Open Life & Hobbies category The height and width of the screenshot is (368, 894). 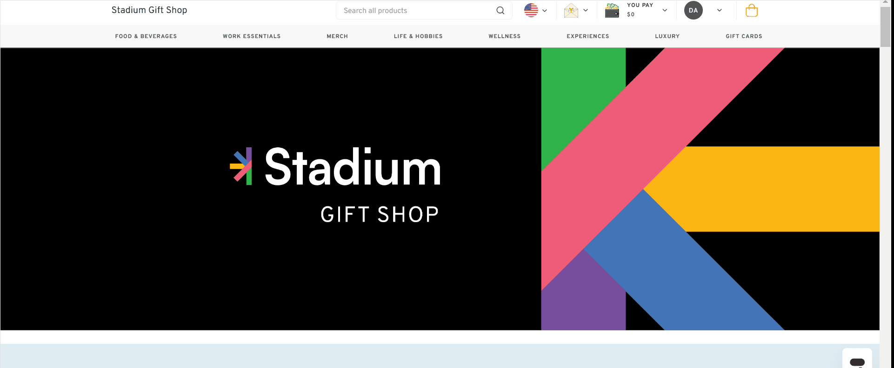418,36
